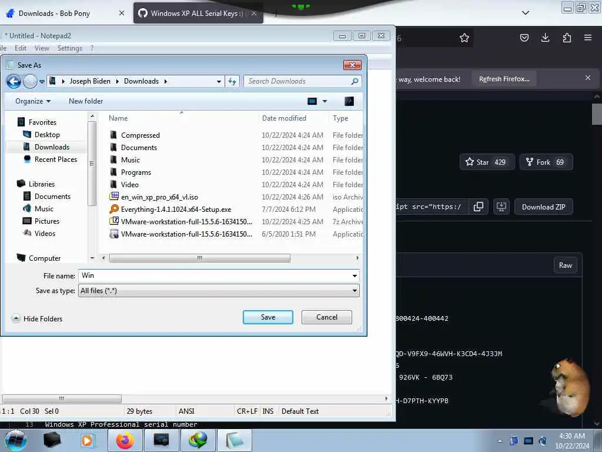The image size is (602, 452).
Task: Open Videos library in navigation pane
Action: pos(45,233)
